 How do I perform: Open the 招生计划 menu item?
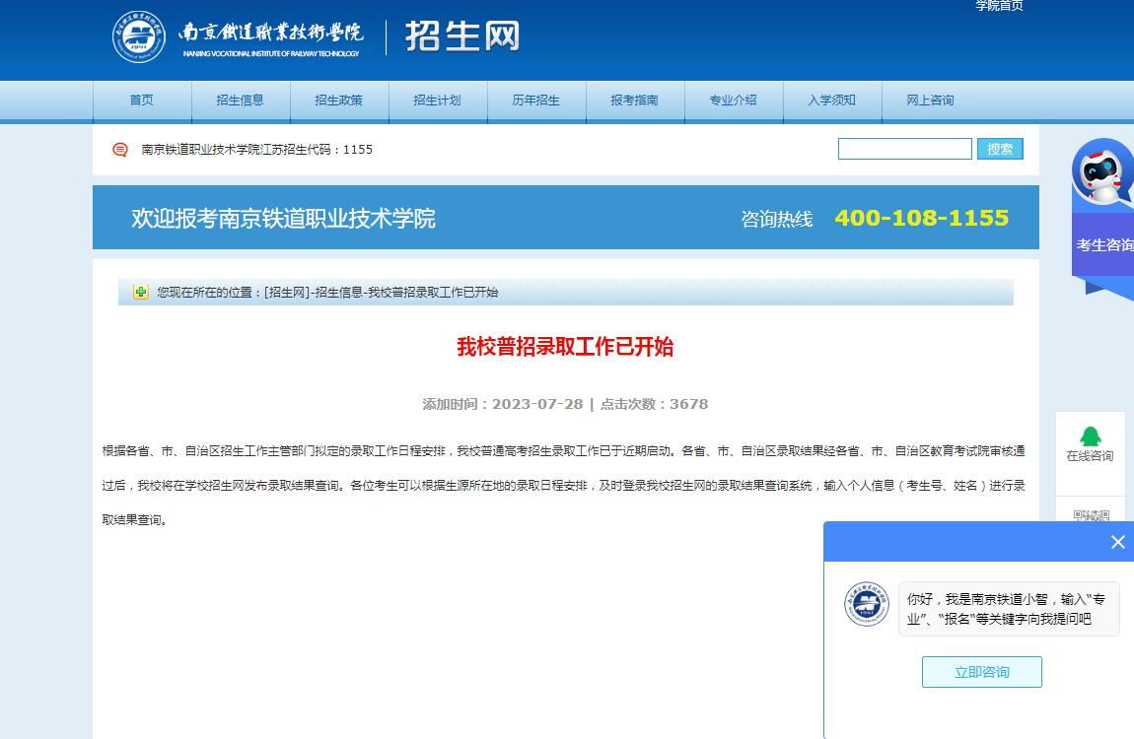click(x=437, y=101)
